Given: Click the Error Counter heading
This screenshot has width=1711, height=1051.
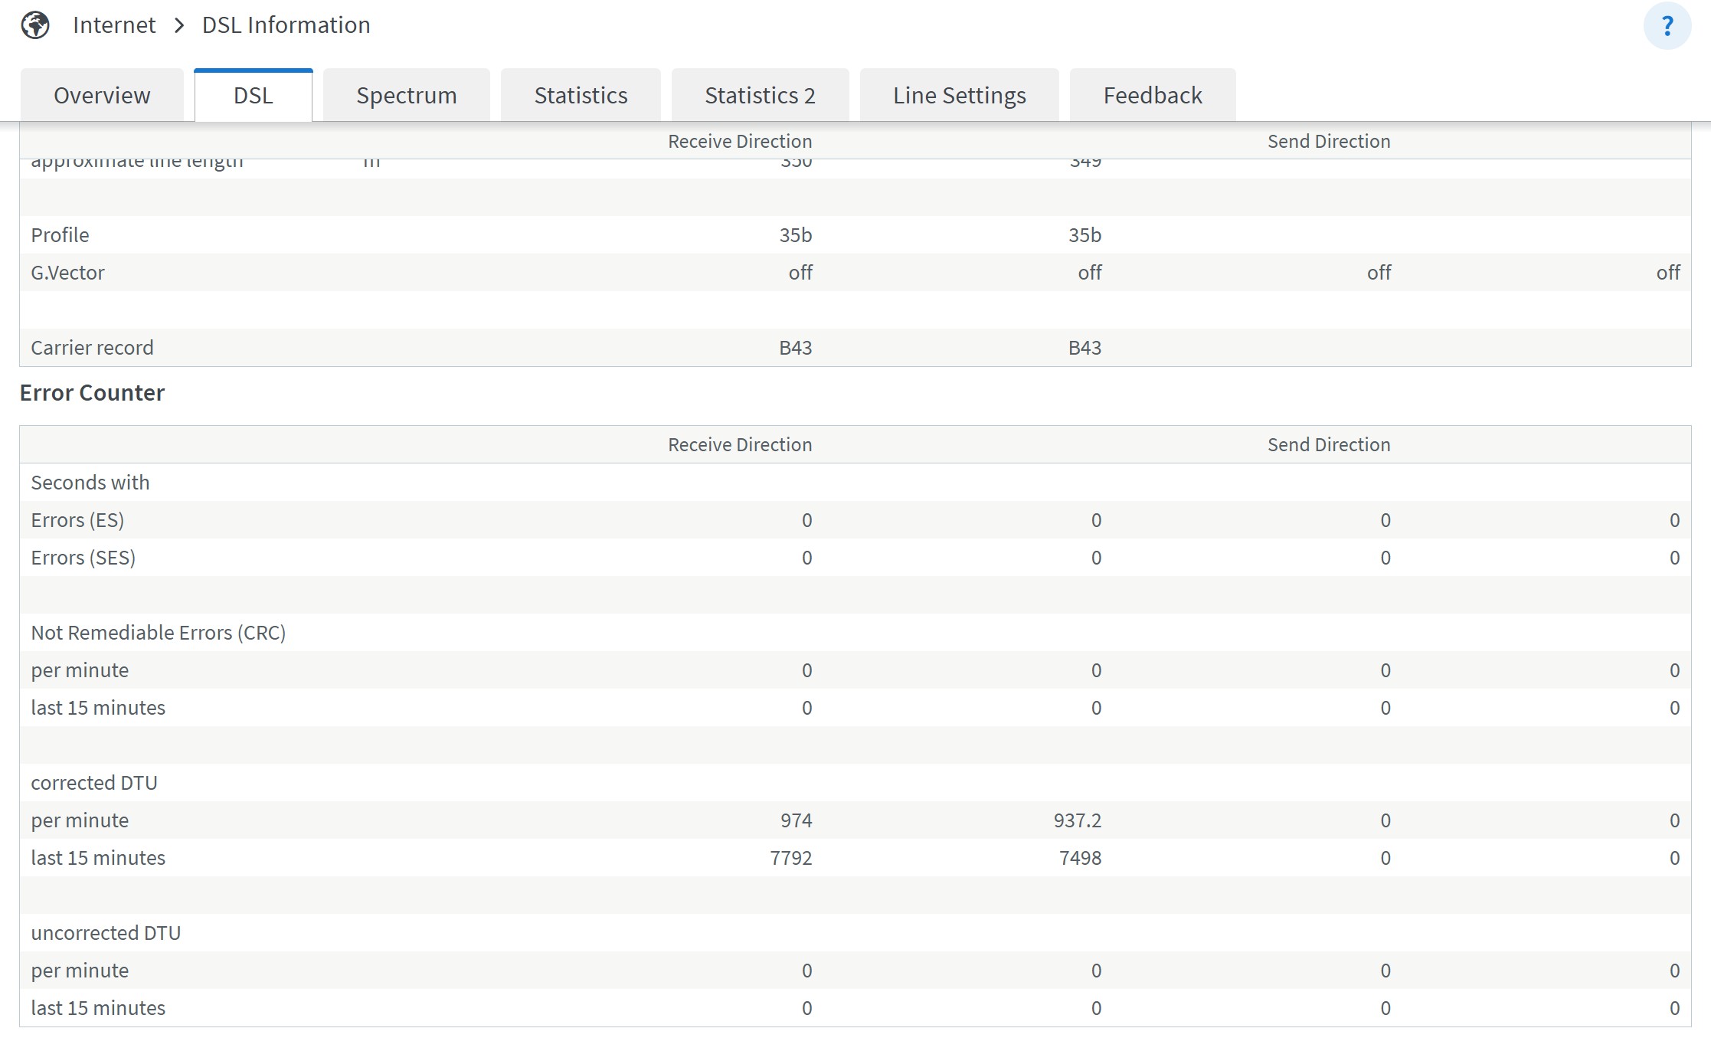Looking at the screenshot, I should point(92,393).
